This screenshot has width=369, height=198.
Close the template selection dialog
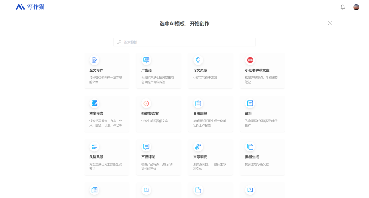(330, 23)
